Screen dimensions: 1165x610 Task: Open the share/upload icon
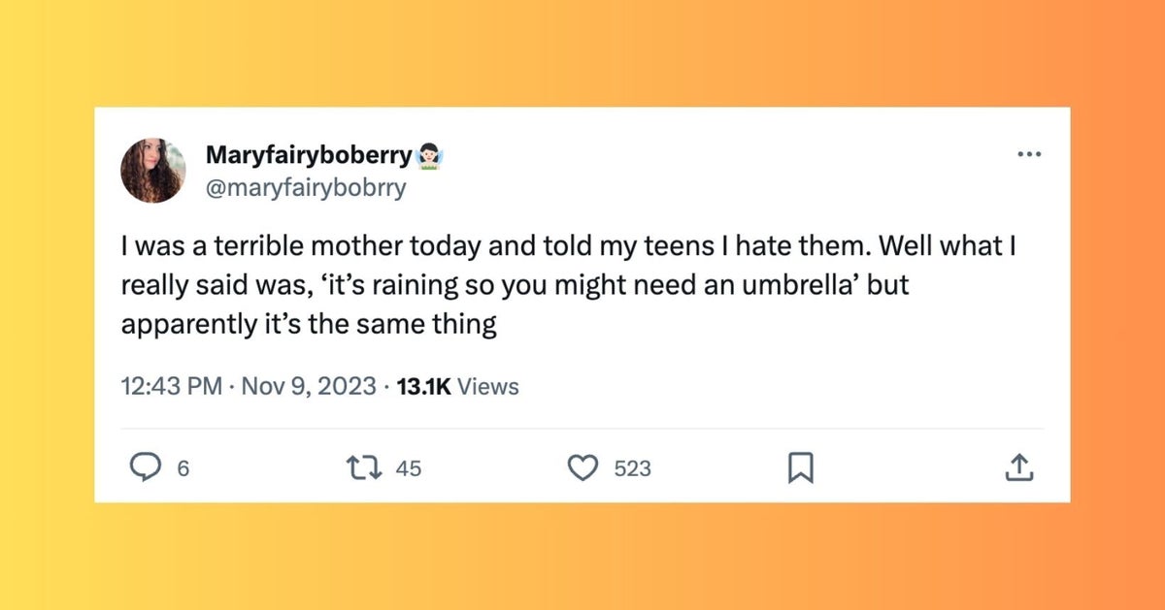[1019, 468]
